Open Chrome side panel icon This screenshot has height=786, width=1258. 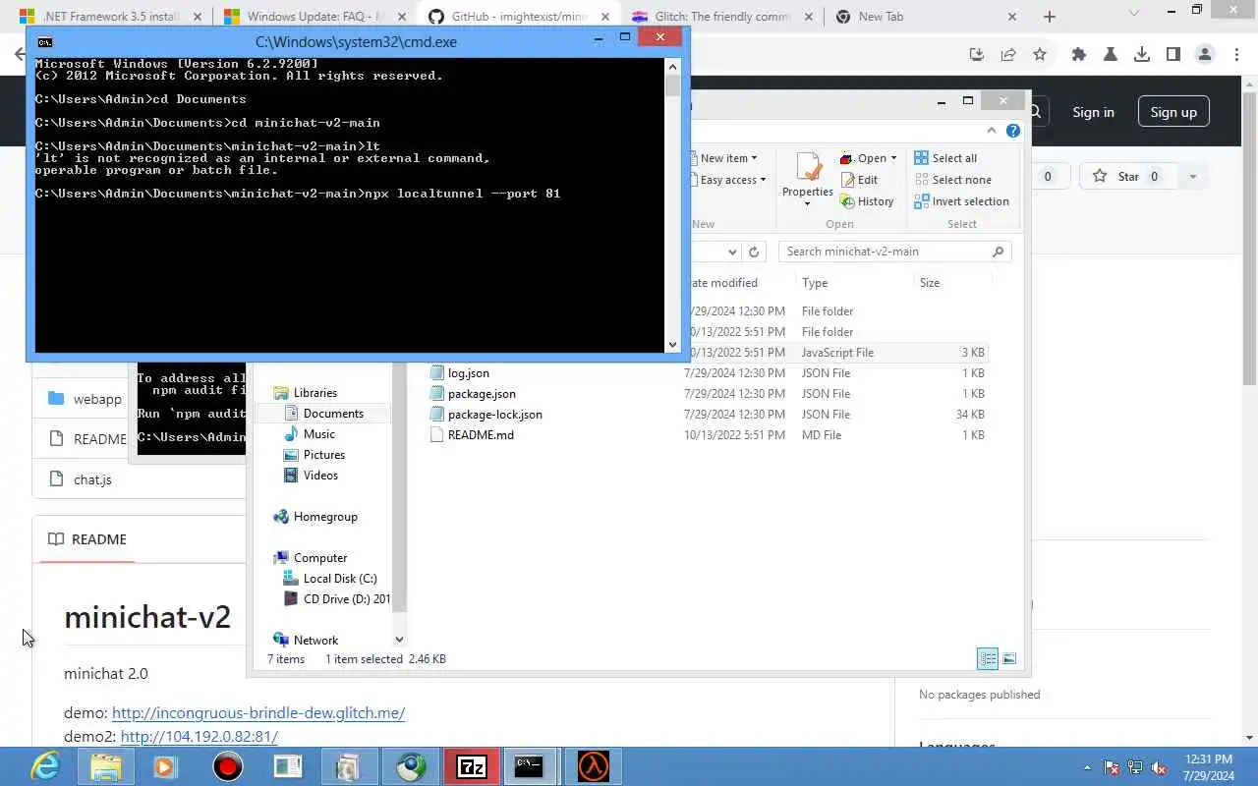point(1173,55)
